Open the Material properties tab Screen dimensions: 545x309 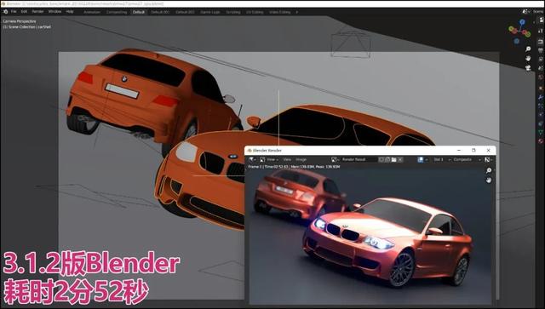pyautogui.click(x=541, y=140)
